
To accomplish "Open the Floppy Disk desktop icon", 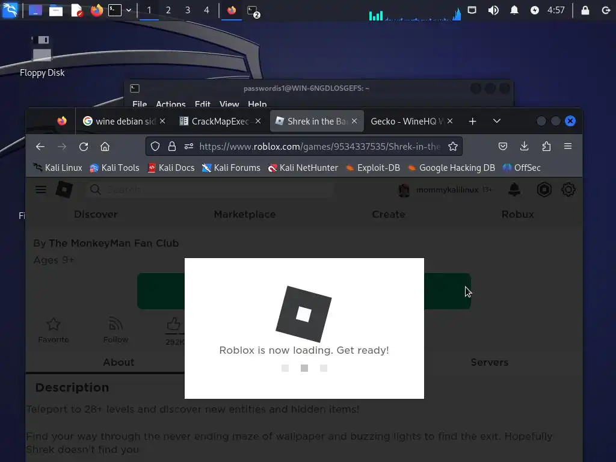I will click(x=42, y=56).
